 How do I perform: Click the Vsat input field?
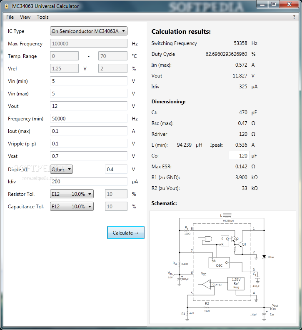pyautogui.click(x=89, y=156)
